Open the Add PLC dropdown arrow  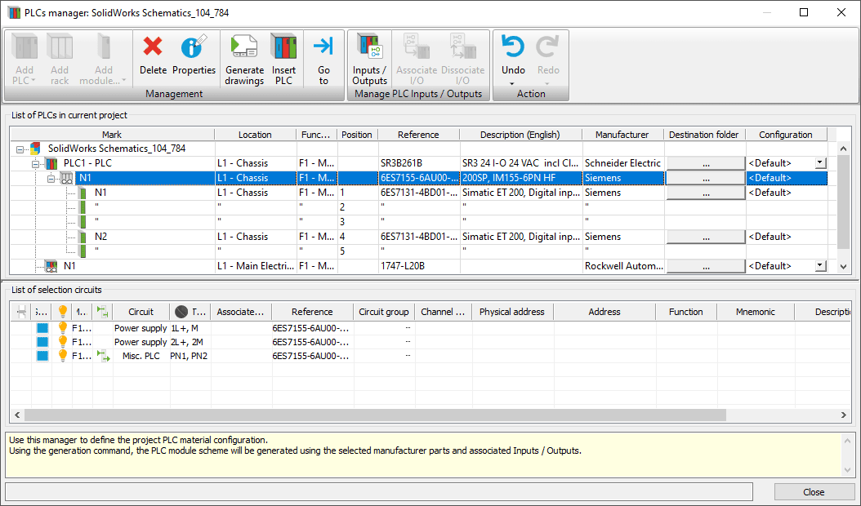click(33, 81)
